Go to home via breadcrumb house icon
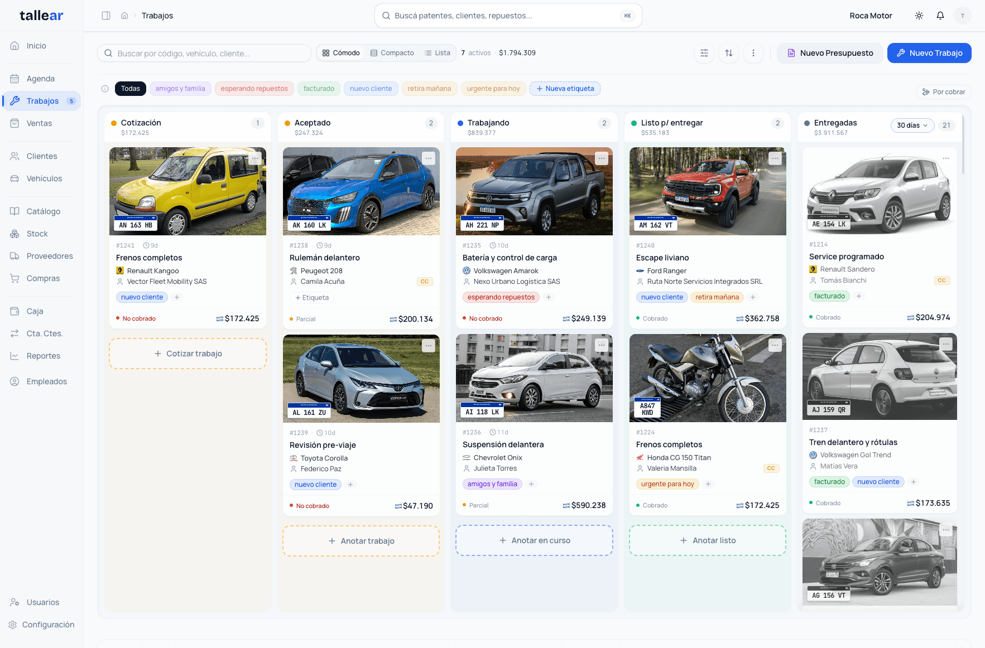This screenshot has height=648, width=985. click(x=124, y=16)
